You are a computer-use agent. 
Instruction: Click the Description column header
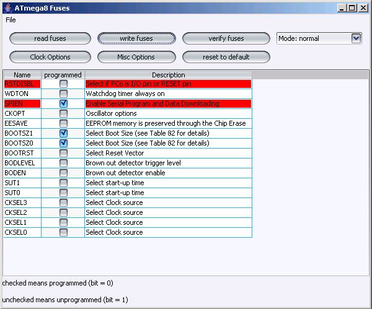(x=169, y=75)
